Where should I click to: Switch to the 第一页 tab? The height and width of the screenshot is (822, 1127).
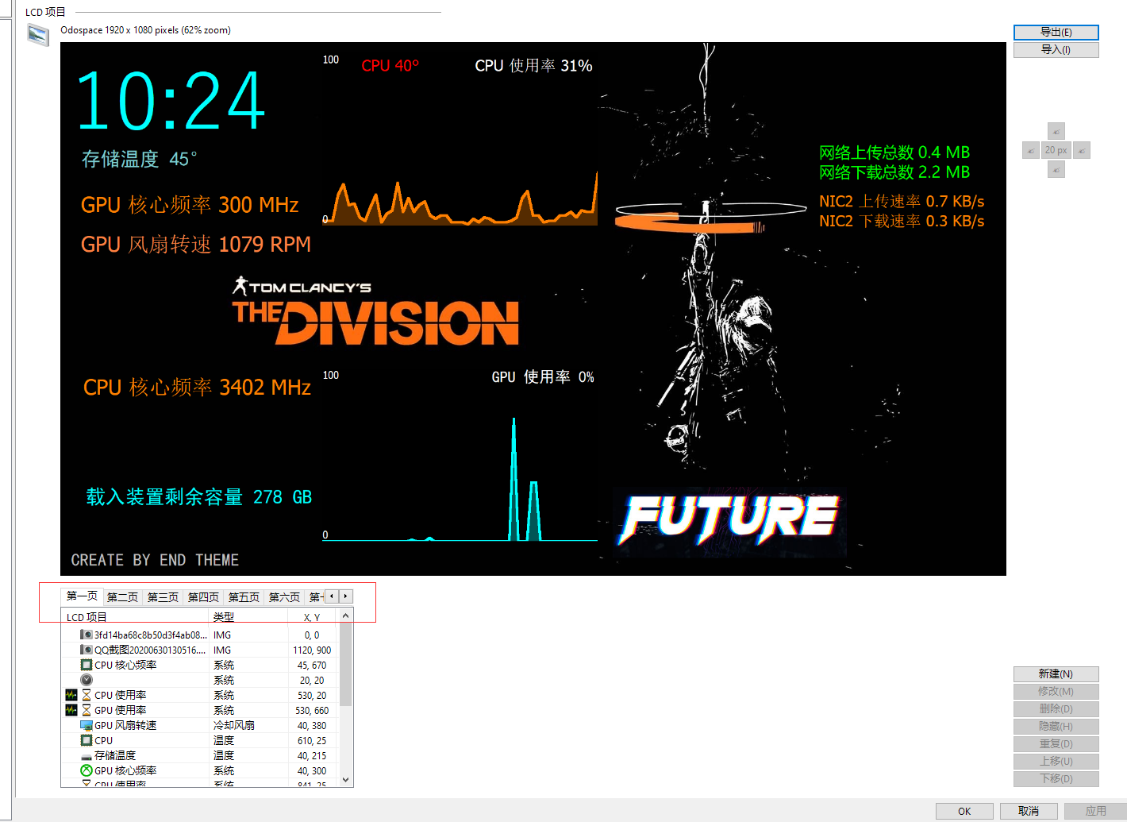pos(82,596)
